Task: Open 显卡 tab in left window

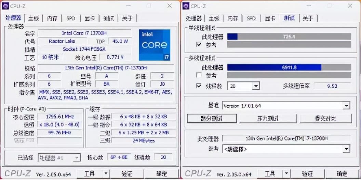Action: [x=90, y=18]
